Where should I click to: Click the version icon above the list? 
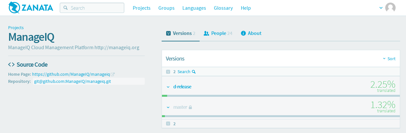168,72
